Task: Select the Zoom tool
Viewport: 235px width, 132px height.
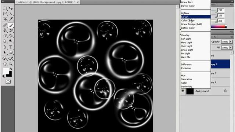Action: tap(11, 64)
